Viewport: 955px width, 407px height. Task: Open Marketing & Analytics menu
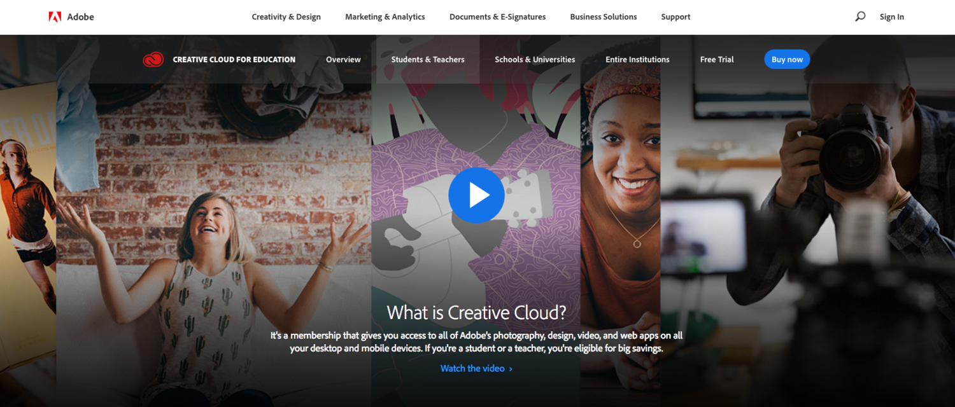(385, 17)
